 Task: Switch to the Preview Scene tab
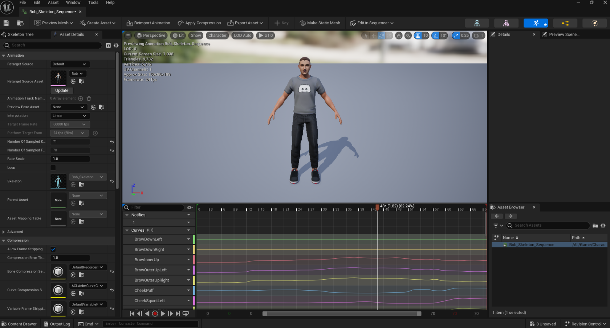(564, 35)
